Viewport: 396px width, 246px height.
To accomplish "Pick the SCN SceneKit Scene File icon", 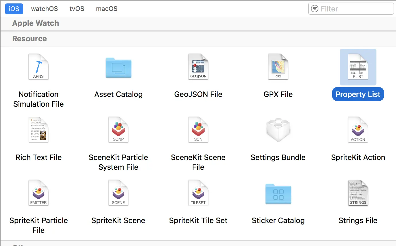I will (198, 130).
